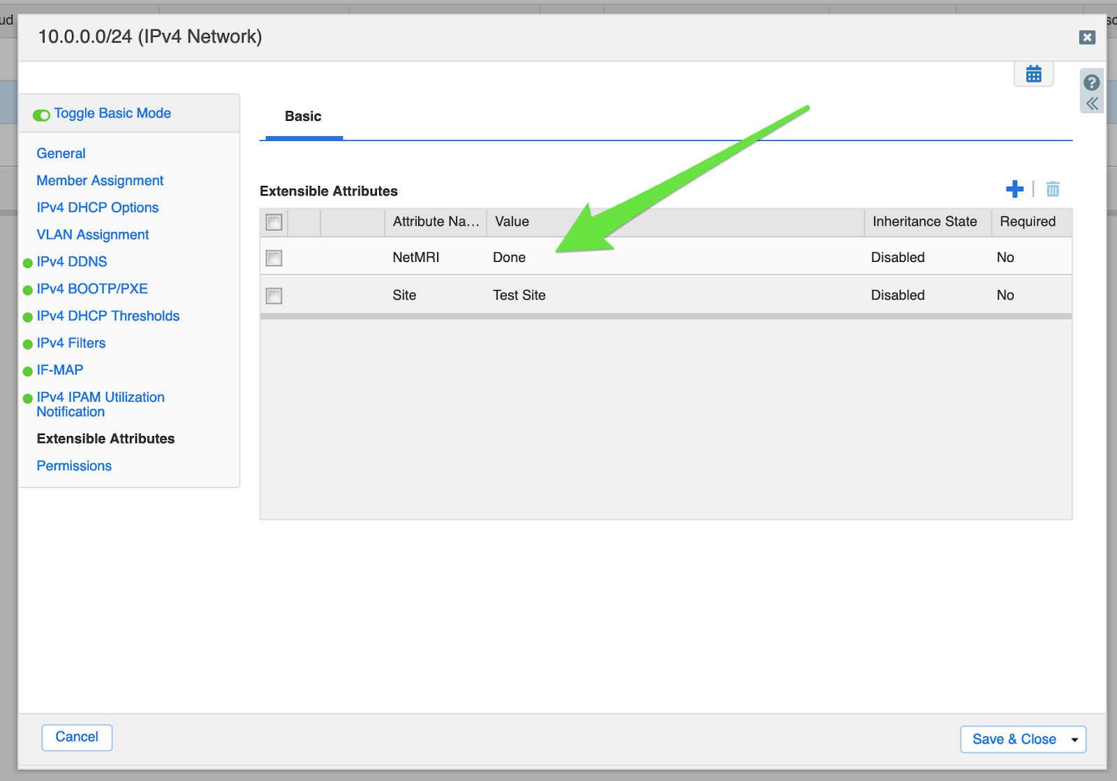Viewport: 1117px width, 781px height.
Task: Click the Cancel button
Action: click(77, 738)
